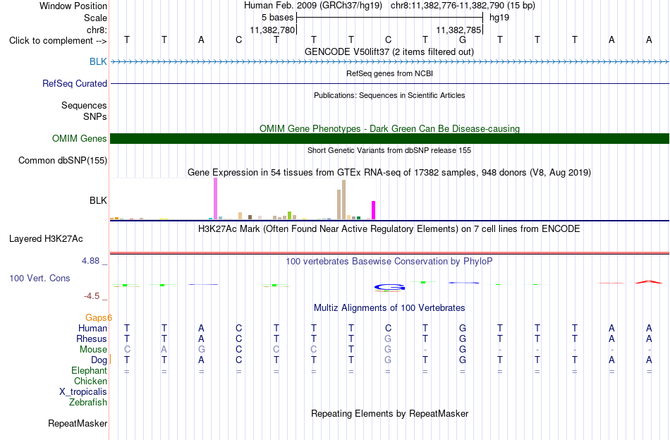Select the 'Chicken' species row label
670x440 pixels.
(x=90, y=381)
